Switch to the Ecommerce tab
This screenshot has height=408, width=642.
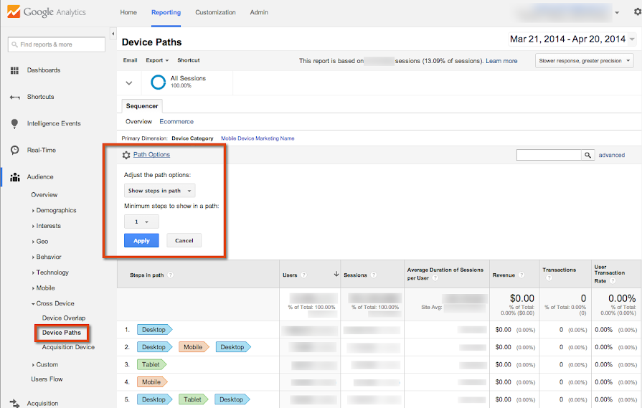[x=176, y=122]
